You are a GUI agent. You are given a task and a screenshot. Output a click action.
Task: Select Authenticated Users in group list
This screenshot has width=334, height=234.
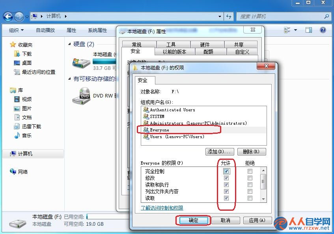click(x=169, y=110)
